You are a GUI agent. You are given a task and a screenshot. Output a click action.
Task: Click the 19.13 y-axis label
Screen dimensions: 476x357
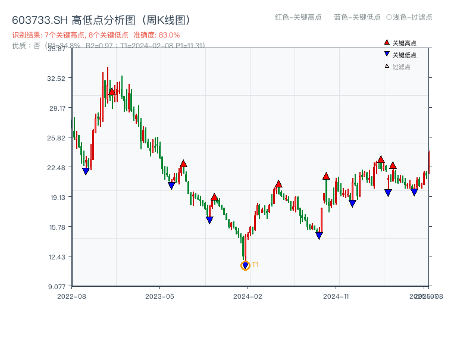(x=58, y=198)
